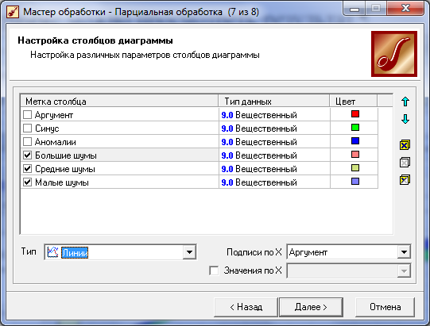Click the title bar application icon
This screenshot has height=326, width=430.
(13, 12)
